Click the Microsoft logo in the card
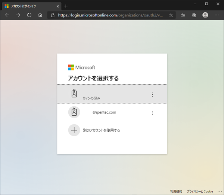 point(81,67)
